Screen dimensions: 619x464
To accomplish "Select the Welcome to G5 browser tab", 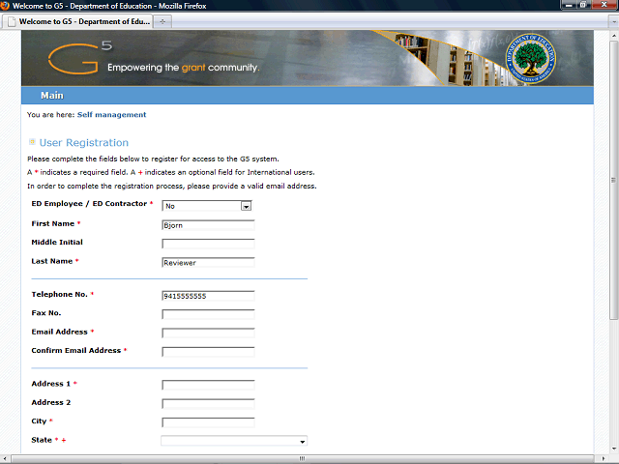I will point(77,21).
